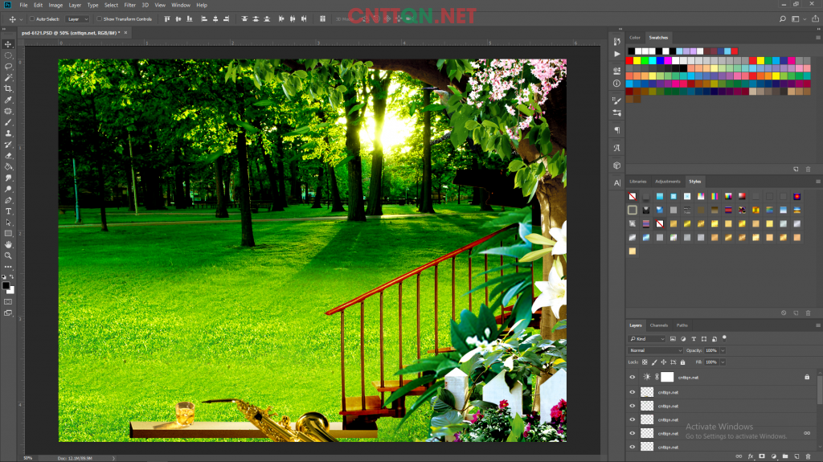Click the 50% zoom field in the status bar

[28, 458]
